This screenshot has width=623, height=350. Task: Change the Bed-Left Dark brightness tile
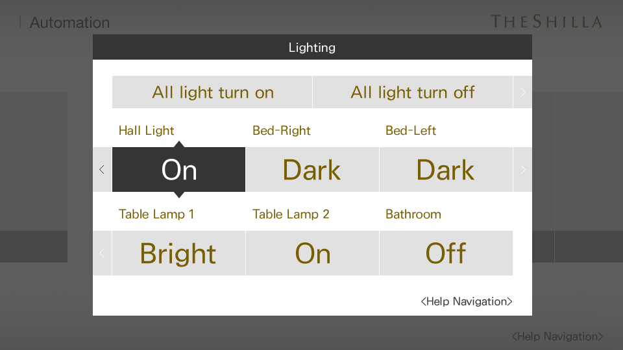tap(446, 169)
